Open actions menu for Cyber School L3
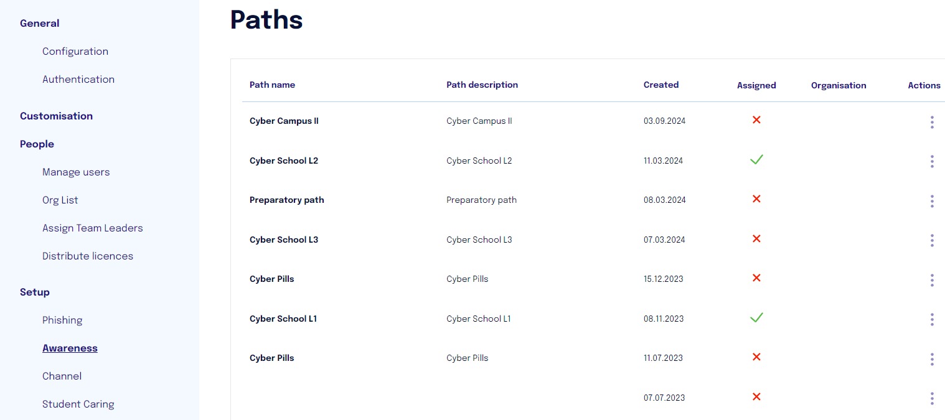 [932, 240]
